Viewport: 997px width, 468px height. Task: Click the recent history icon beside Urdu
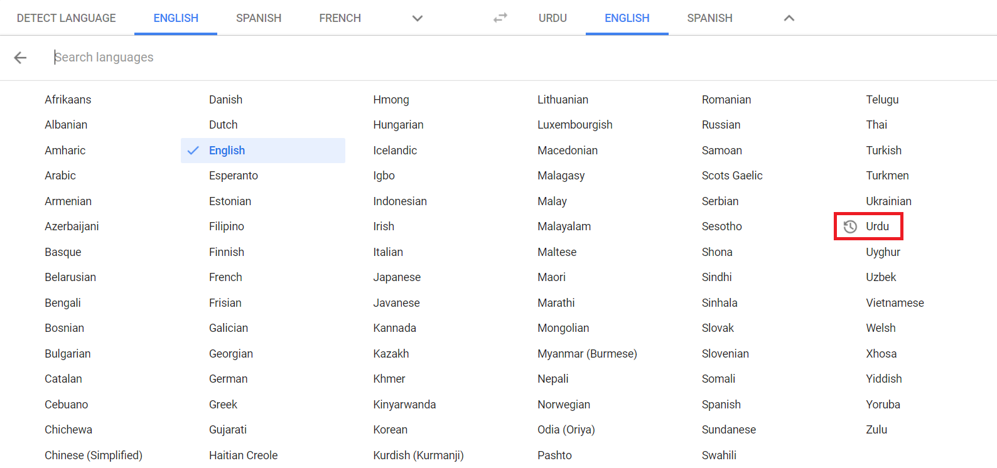click(850, 226)
